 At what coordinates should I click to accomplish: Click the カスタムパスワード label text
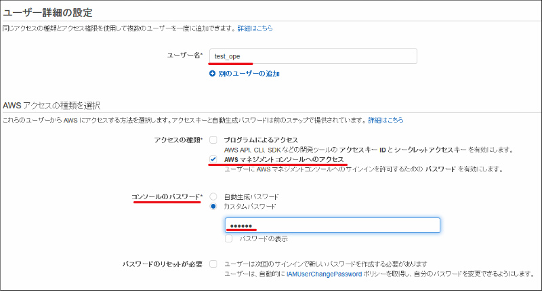point(249,206)
